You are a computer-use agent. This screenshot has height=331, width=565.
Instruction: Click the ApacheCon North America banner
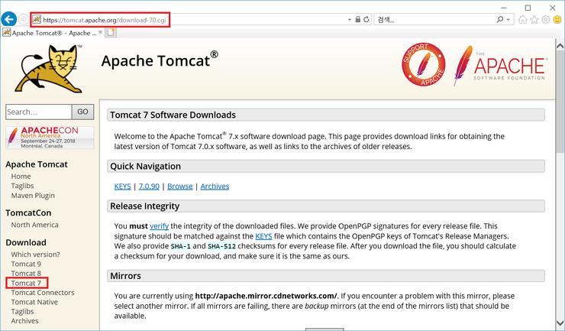click(49, 138)
